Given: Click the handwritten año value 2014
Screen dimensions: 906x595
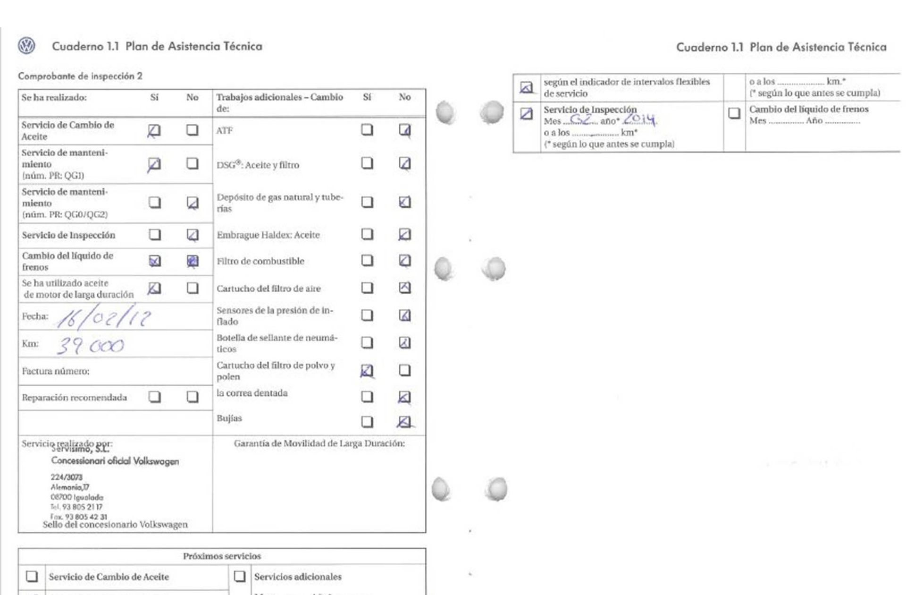Looking at the screenshot, I should click(639, 118).
